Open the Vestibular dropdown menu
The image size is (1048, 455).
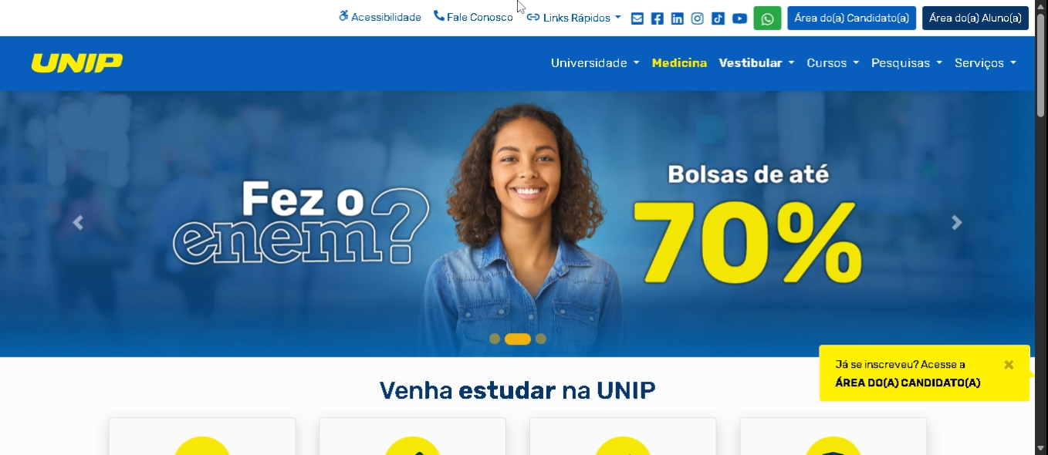(757, 63)
